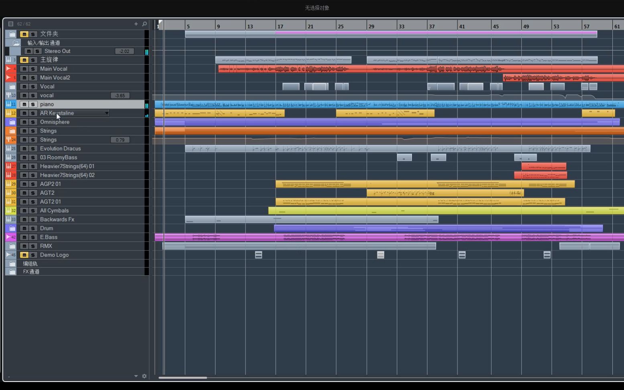Solo the Main Vocal track
Image resolution: width=624 pixels, height=390 pixels.
(33, 69)
